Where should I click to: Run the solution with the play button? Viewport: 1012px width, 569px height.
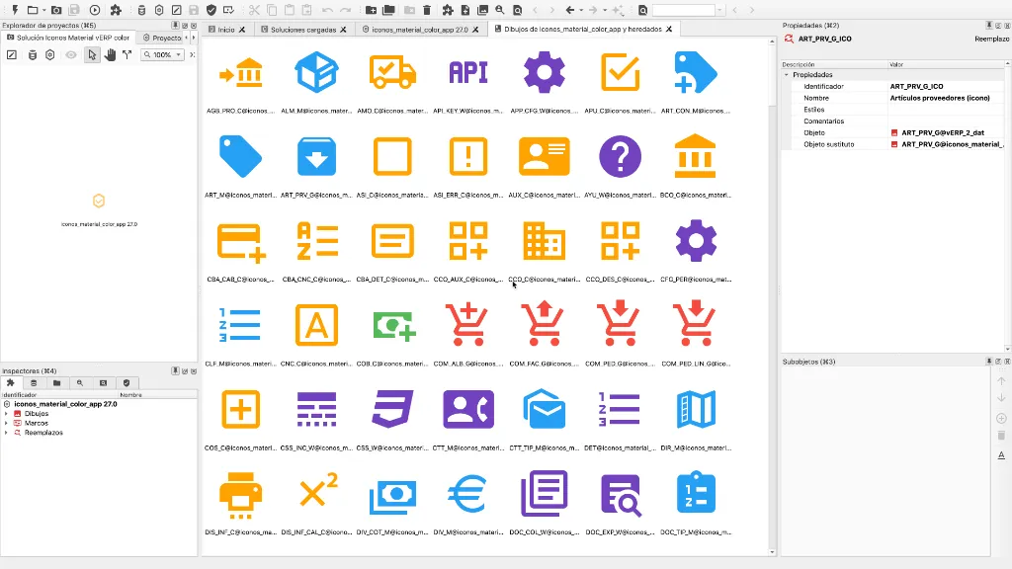pyautogui.click(x=95, y=10)
